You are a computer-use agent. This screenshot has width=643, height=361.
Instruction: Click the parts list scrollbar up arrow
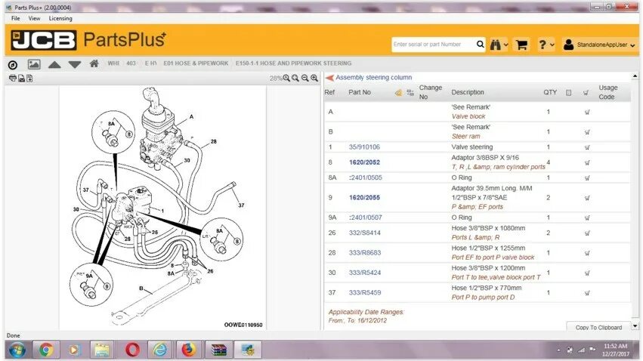coord(635,76)
